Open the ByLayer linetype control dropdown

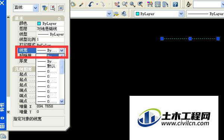coord(205,14)
